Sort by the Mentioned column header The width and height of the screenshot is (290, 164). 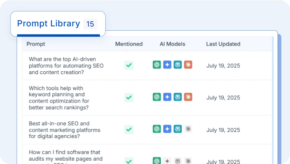click(x=129, y=44)
